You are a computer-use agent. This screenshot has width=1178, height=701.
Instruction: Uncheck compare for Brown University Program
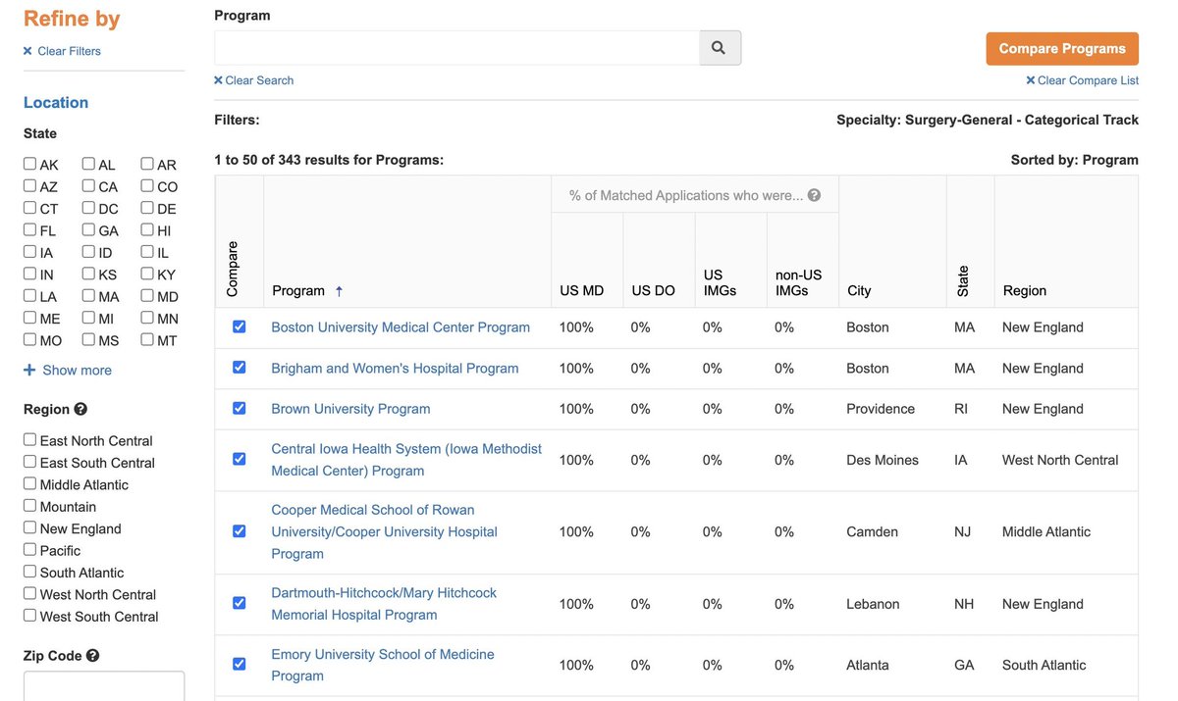click(x=240, y=408)
